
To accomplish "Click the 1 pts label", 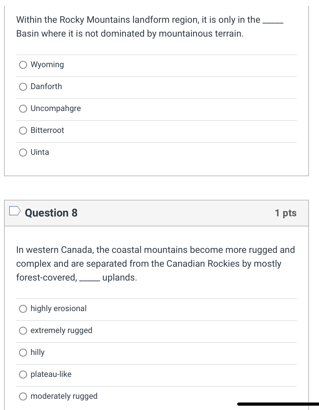I will [286, 213].
